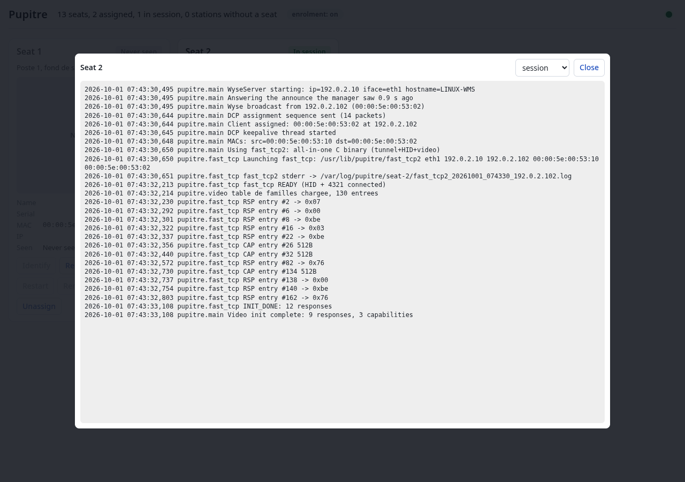The height and width of the screenshot is (482, 685).
Task: Click the Pupitre app title
Action: coord(28,14)
